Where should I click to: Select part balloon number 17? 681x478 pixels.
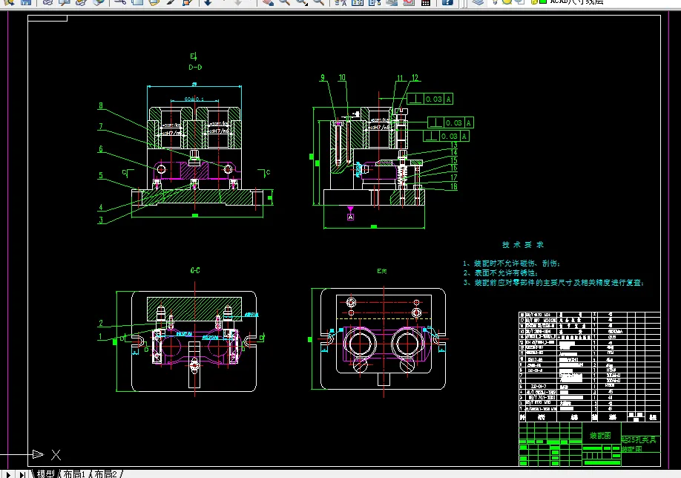pyautogui.click(x=453, y=177)
